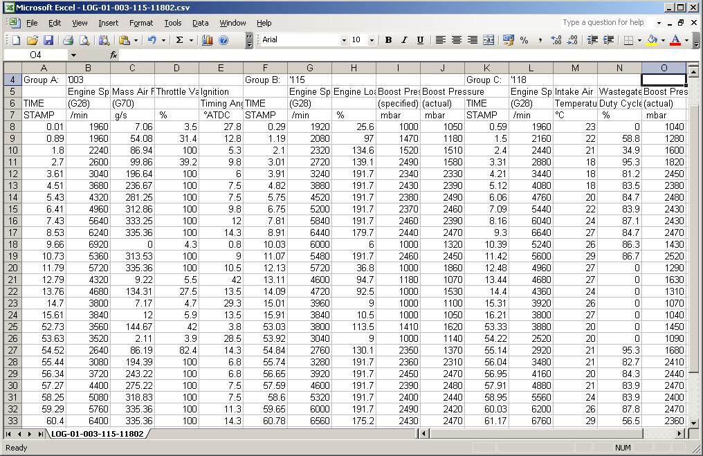The image size is (703, 456).
Task: Apply the yellow Fill Color
Action: coord(652,40)
